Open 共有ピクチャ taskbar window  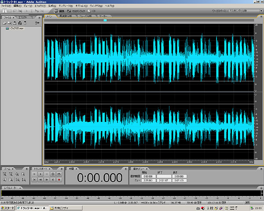pos(66,208)
